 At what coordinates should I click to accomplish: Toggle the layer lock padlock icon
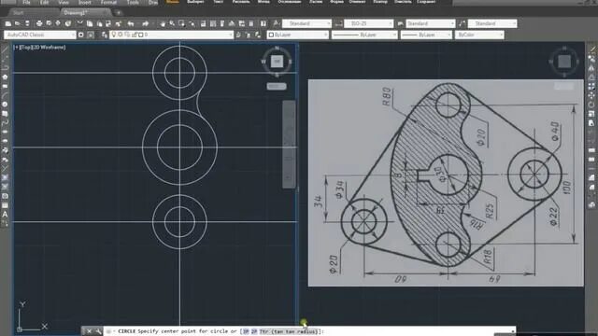(135, 35)
